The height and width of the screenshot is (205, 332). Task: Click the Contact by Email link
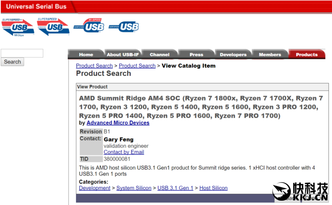click(x=124, y=152)
